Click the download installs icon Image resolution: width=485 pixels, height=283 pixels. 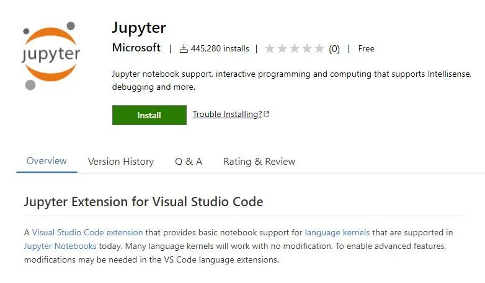(184, 48)
